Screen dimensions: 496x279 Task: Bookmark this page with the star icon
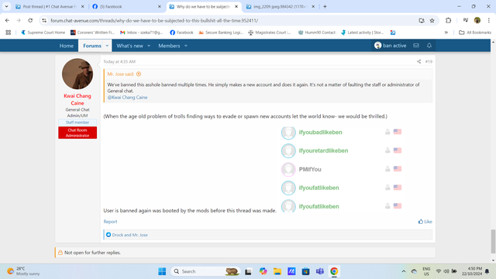pyautogui.click(x=432, y=21)
